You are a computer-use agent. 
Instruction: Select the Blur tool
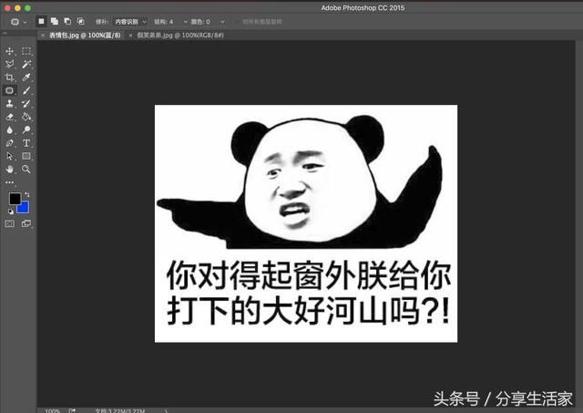(x=10, y=129)
